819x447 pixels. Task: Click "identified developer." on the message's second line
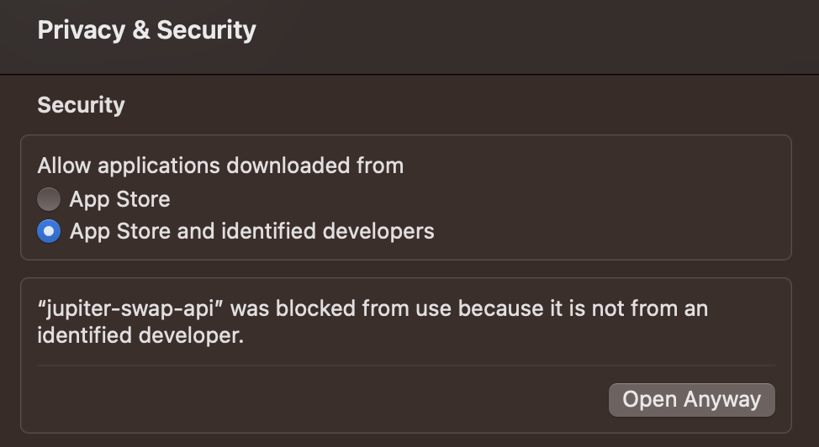(140, 337)
